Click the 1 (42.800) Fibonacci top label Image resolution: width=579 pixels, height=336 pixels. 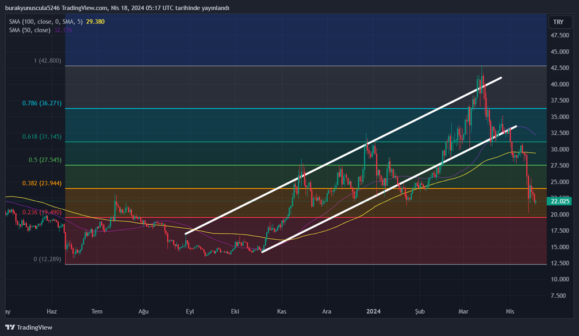47,61
